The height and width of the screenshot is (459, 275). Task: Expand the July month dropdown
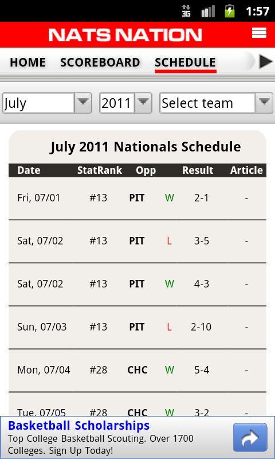[47, 103]
